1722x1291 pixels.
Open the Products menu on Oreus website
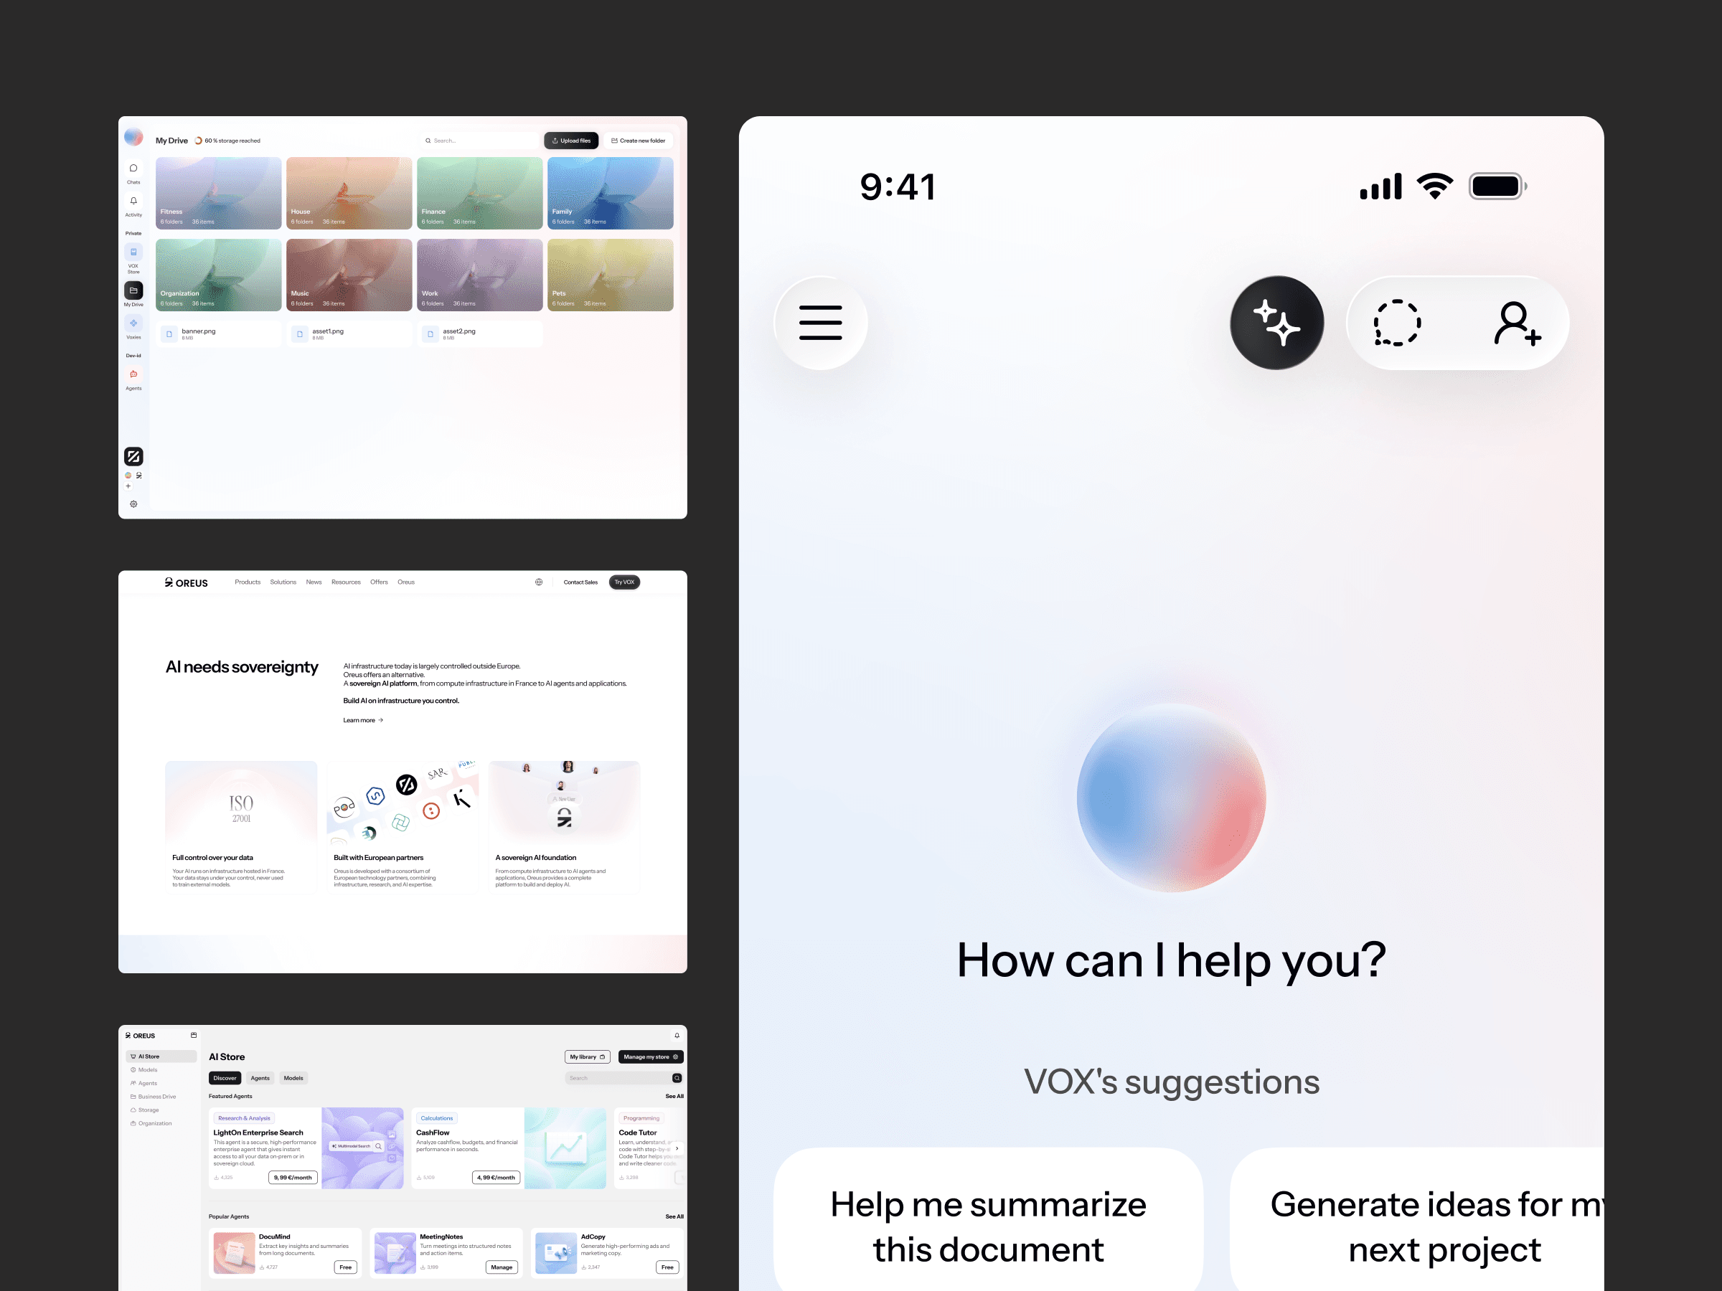248,582
